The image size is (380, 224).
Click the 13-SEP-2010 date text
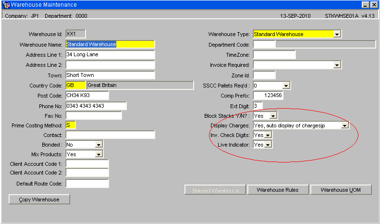(x=295, y=16)
